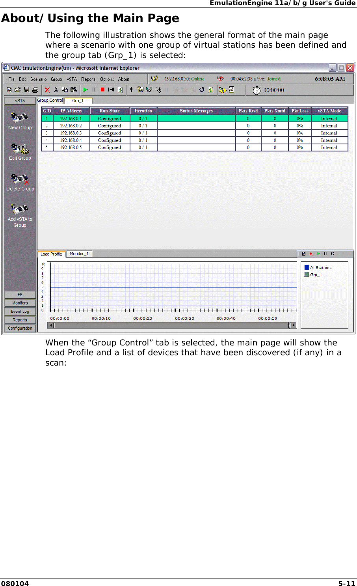The height and width of the screenshot is (586, 357).
Task: Click Add vSTA to Group icon
Action: tap(19, 209)
